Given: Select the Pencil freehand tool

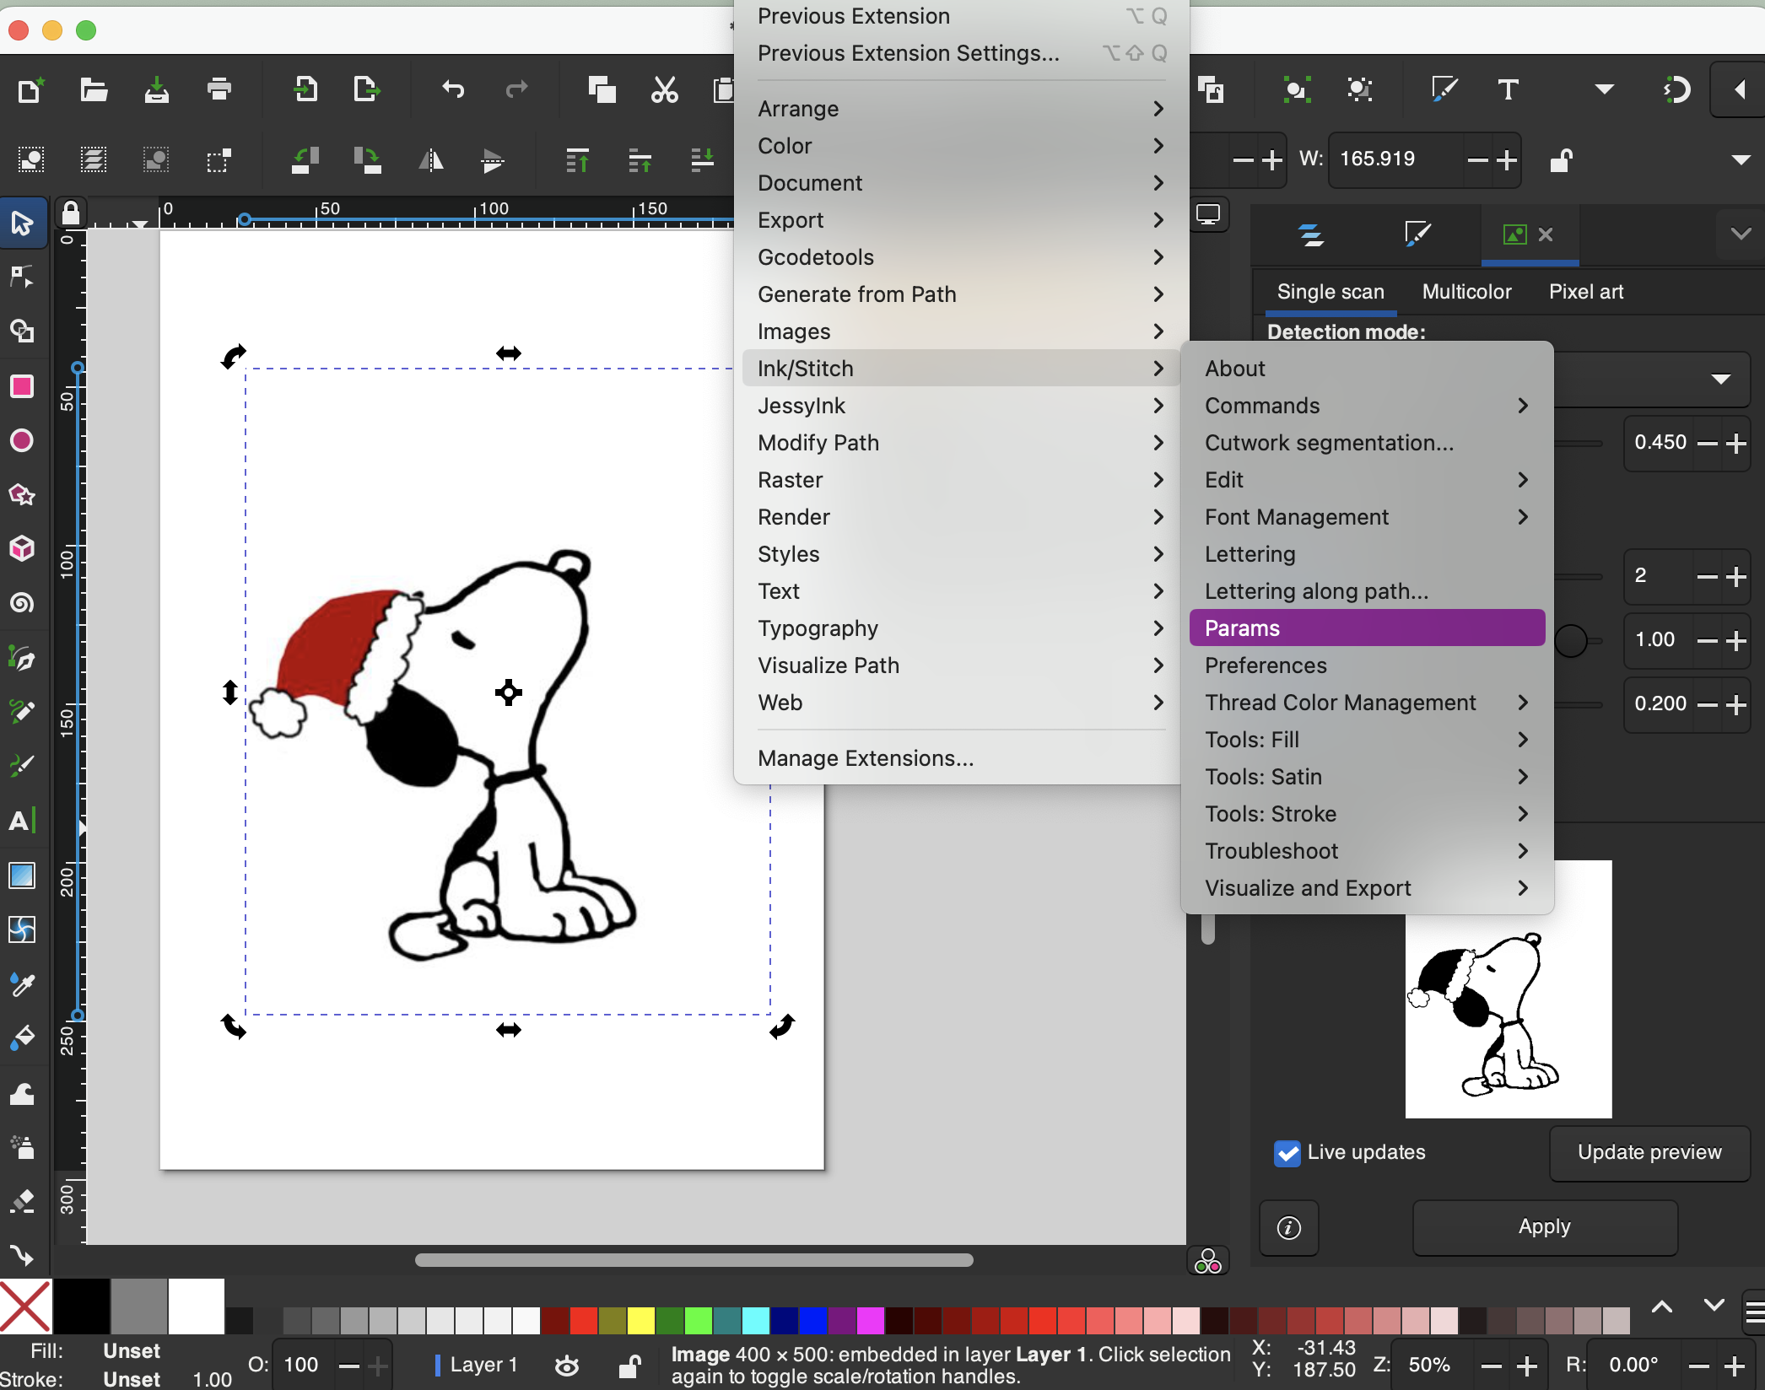Looking at the screenshot, I should (x=23, y=711).
